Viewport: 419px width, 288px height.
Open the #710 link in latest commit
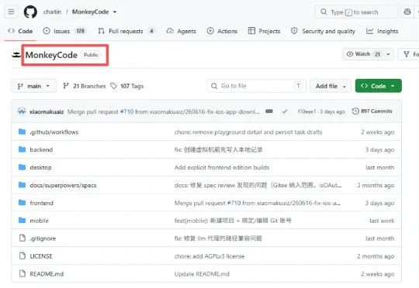click(126, 111)
